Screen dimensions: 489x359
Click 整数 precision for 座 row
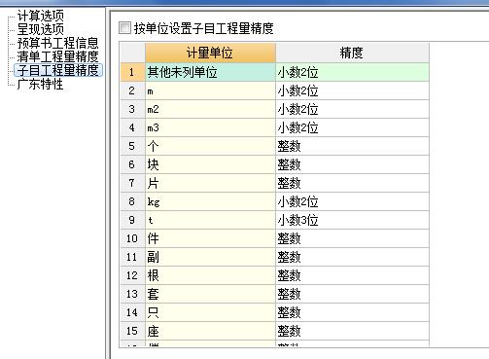pyautogui.click(x=352, y=331)
